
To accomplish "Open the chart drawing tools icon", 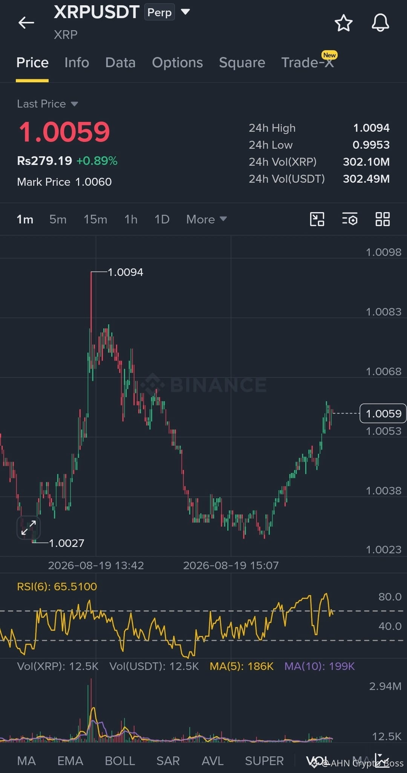I will 317,219.
